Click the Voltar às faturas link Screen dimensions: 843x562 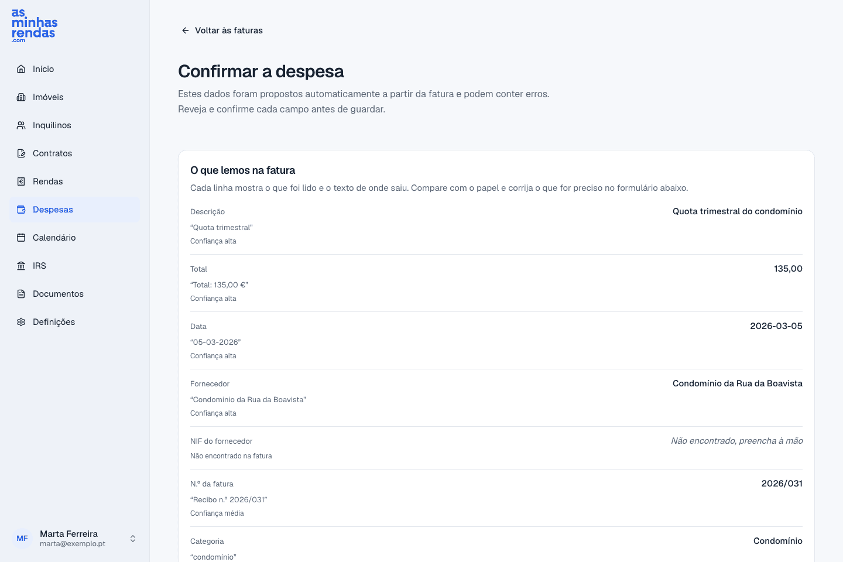(x=222, y=30)
